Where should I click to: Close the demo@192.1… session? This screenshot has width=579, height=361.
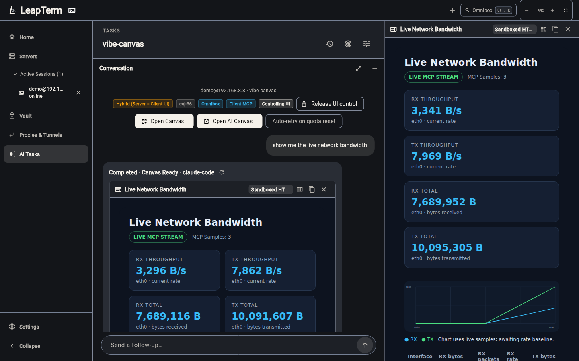pyautogui.click(x=78, y=93)
